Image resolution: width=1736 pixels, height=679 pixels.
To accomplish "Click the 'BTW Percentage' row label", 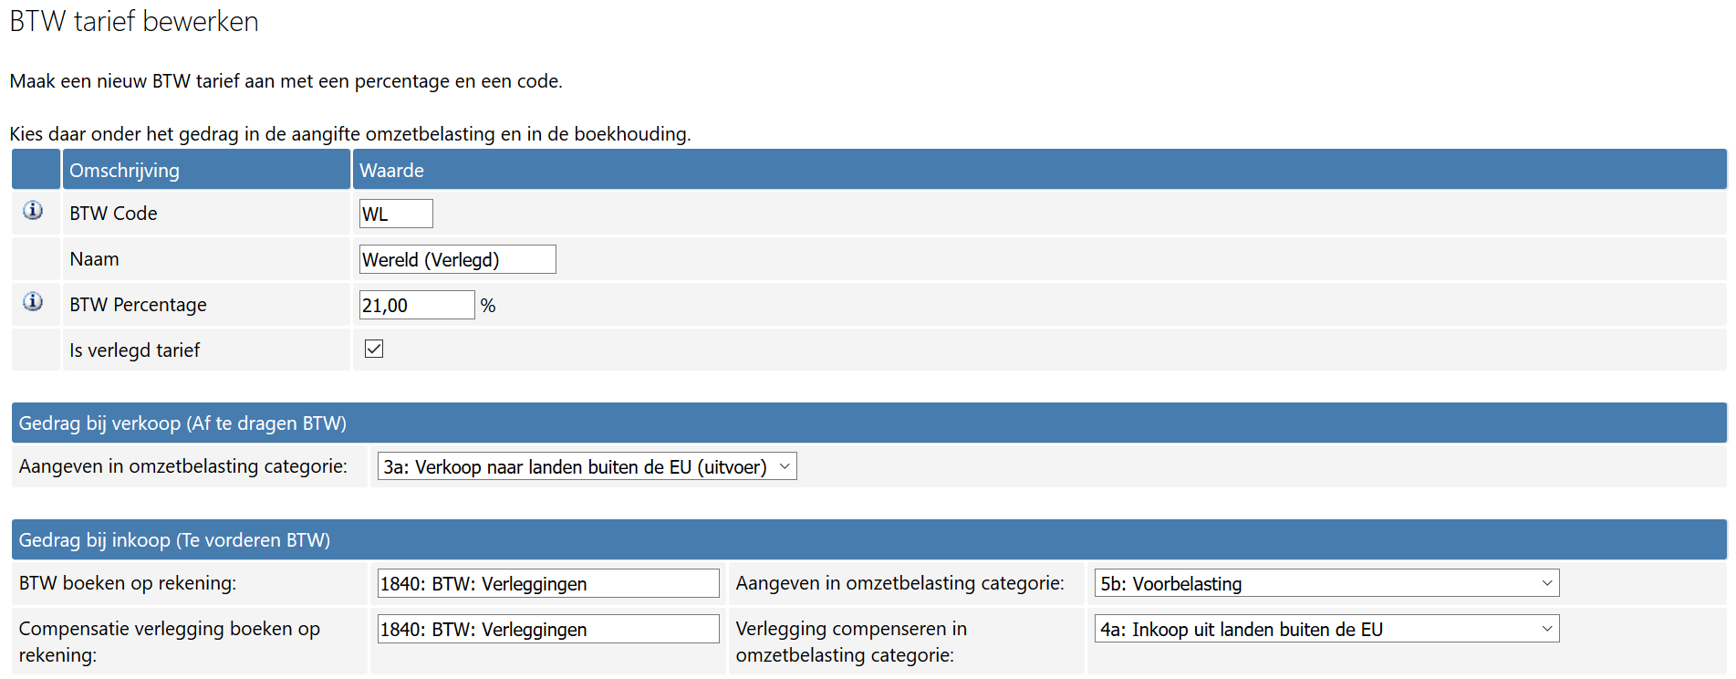I will tap(138, 305).
